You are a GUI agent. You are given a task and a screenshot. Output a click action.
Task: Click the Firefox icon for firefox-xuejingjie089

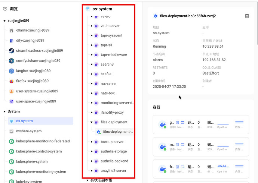(11, 81)
